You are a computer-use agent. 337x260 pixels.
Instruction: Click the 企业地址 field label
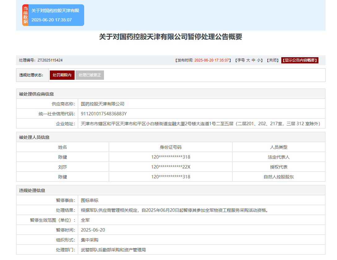coord(66,124)
